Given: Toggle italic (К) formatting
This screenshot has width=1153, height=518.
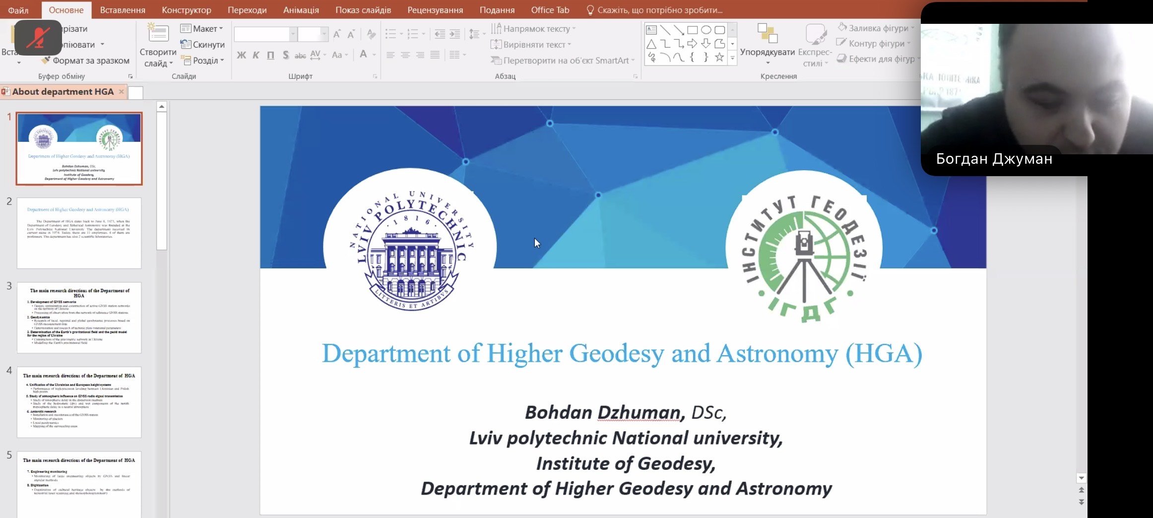Looking at the screenshot, I should (256, 55).
